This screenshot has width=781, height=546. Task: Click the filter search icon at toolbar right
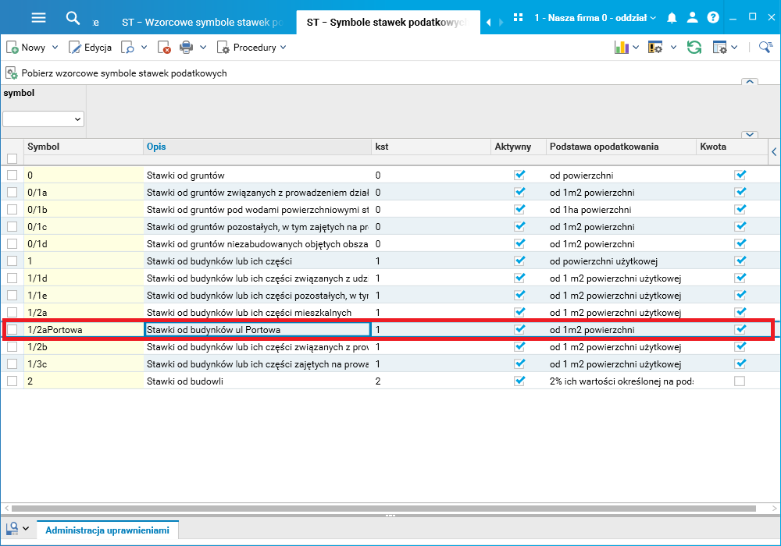(x=765, y=48)
